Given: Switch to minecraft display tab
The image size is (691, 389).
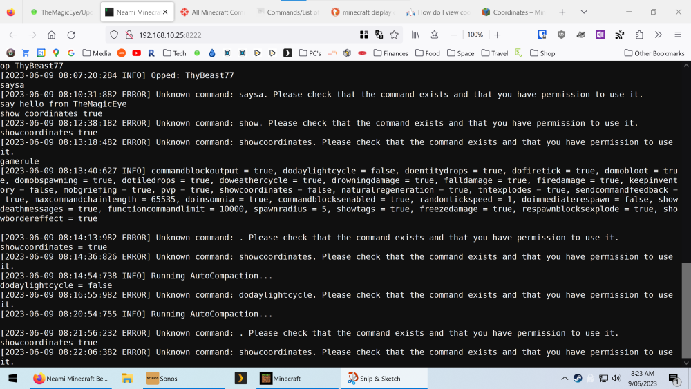Looking at the screenshot, I should [363, 12].
